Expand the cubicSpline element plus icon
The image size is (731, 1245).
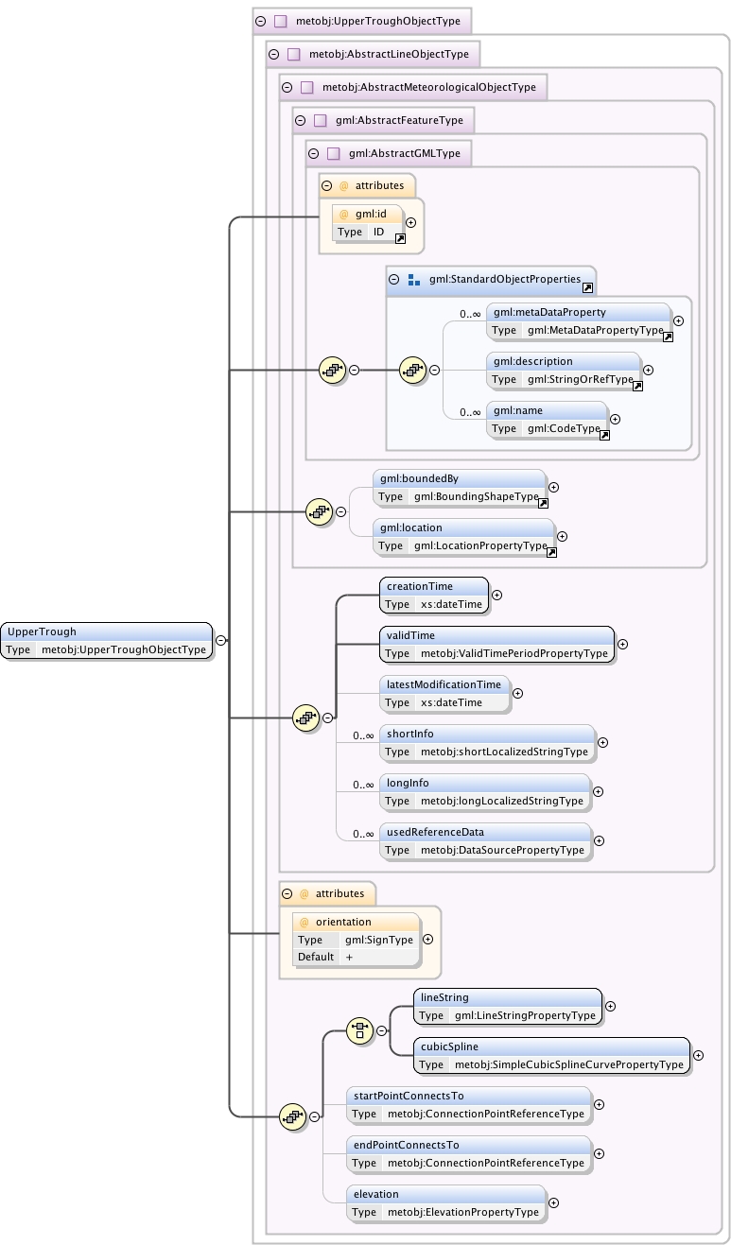point(698,1055)
